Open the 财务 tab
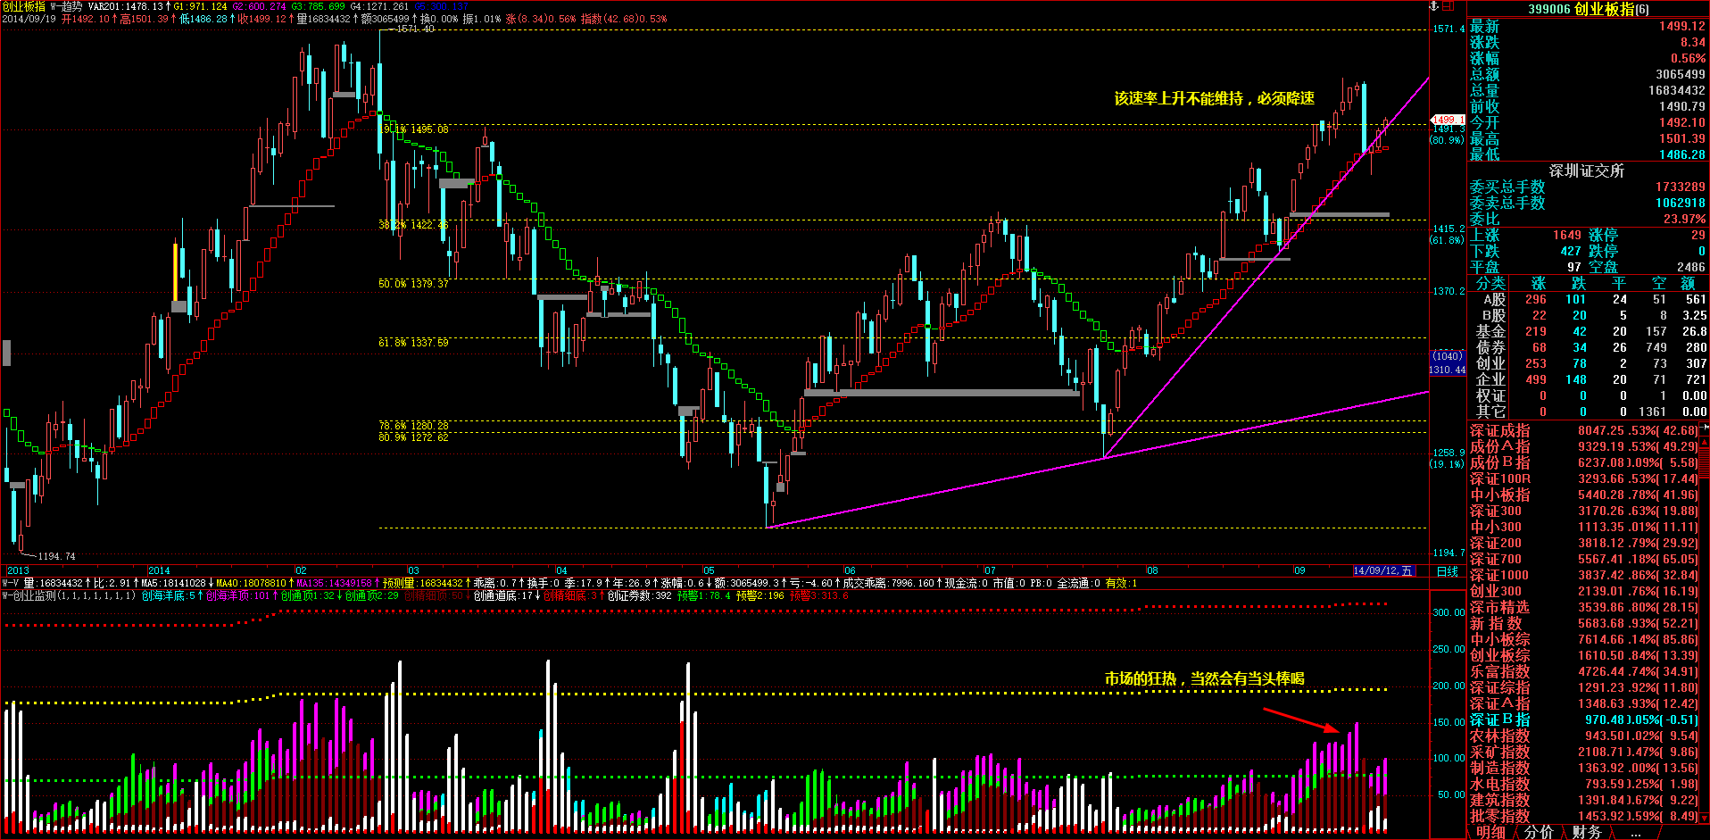 click(1586, 832)
